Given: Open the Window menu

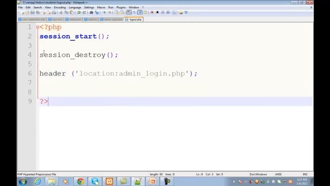Looking at the screenshot, I should [x=134, y=7].
